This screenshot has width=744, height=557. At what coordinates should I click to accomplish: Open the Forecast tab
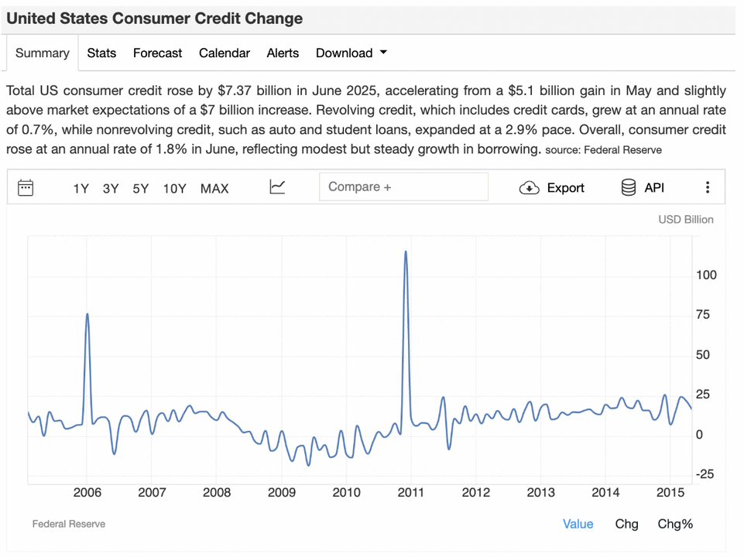[x=157, y=53]
